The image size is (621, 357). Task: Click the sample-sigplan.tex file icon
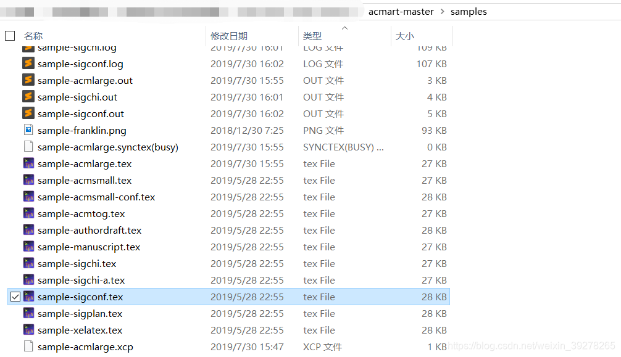pos(28,313)
